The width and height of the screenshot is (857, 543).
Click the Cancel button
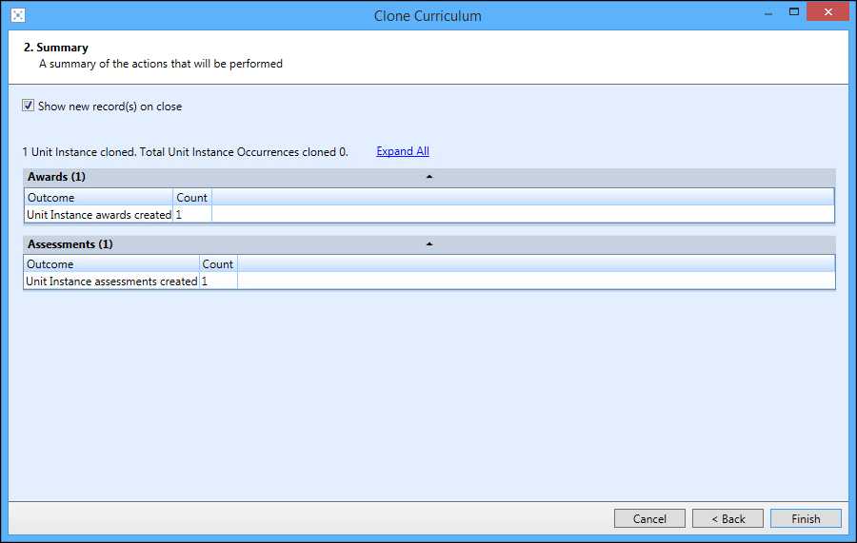649,518
